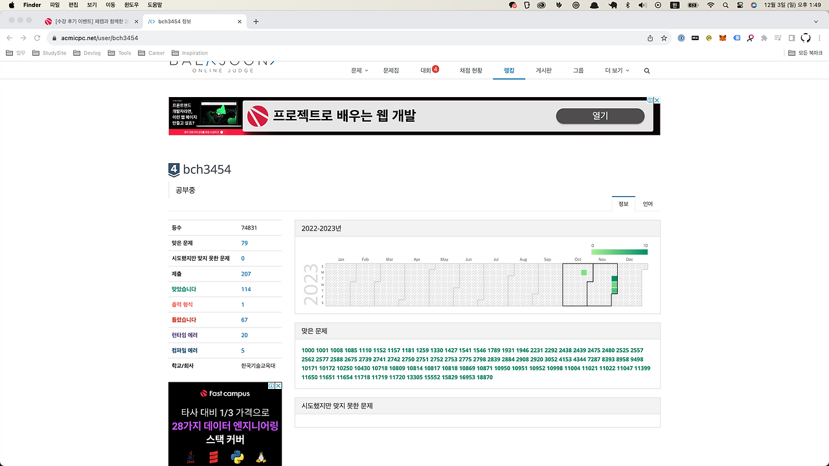
Task: Click the 열기 button in the ad banner
Action: pyautogui.click(x=600, y=116)
